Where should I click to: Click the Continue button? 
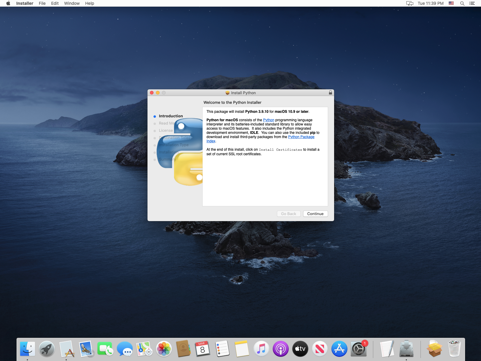pyautogui.click(x=315, y=214)
